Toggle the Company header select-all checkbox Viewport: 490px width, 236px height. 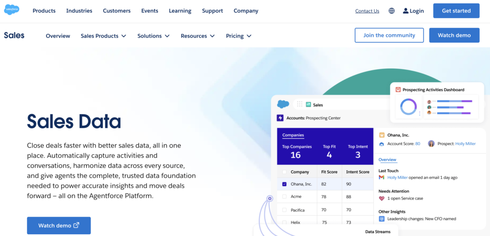pyautogui.click(x=284, y=172)
